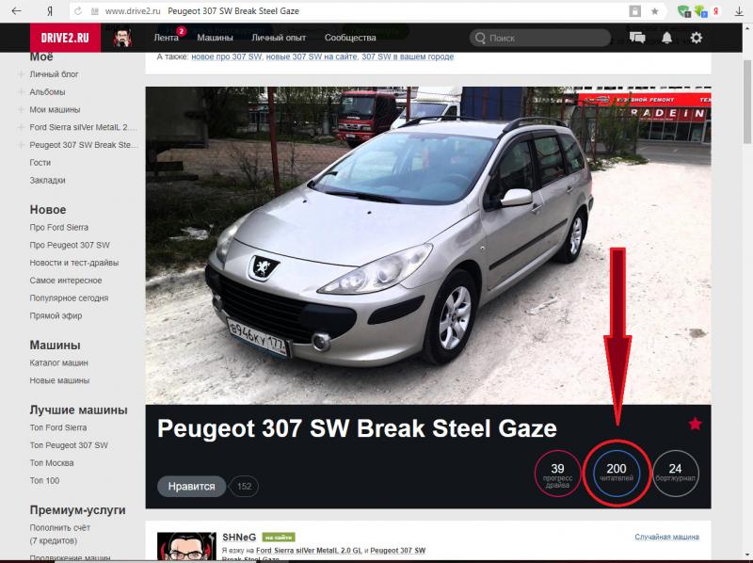This screenshot has height=563, width=753.
Task: Open Топ Москва link
Action: tap(52, 463)
